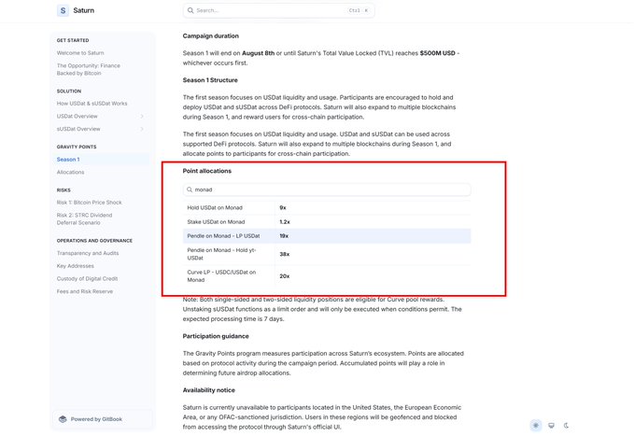
Task: Select the Hold USDat on Monad row
Action: (x=327, y=208)
